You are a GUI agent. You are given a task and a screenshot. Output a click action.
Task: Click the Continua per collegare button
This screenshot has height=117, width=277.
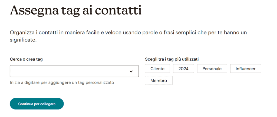tap(37, 104)
